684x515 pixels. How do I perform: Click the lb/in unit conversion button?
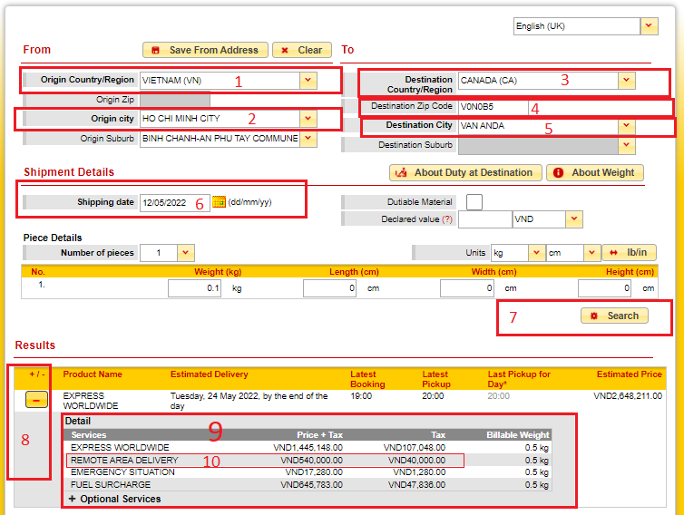point(629,253)
